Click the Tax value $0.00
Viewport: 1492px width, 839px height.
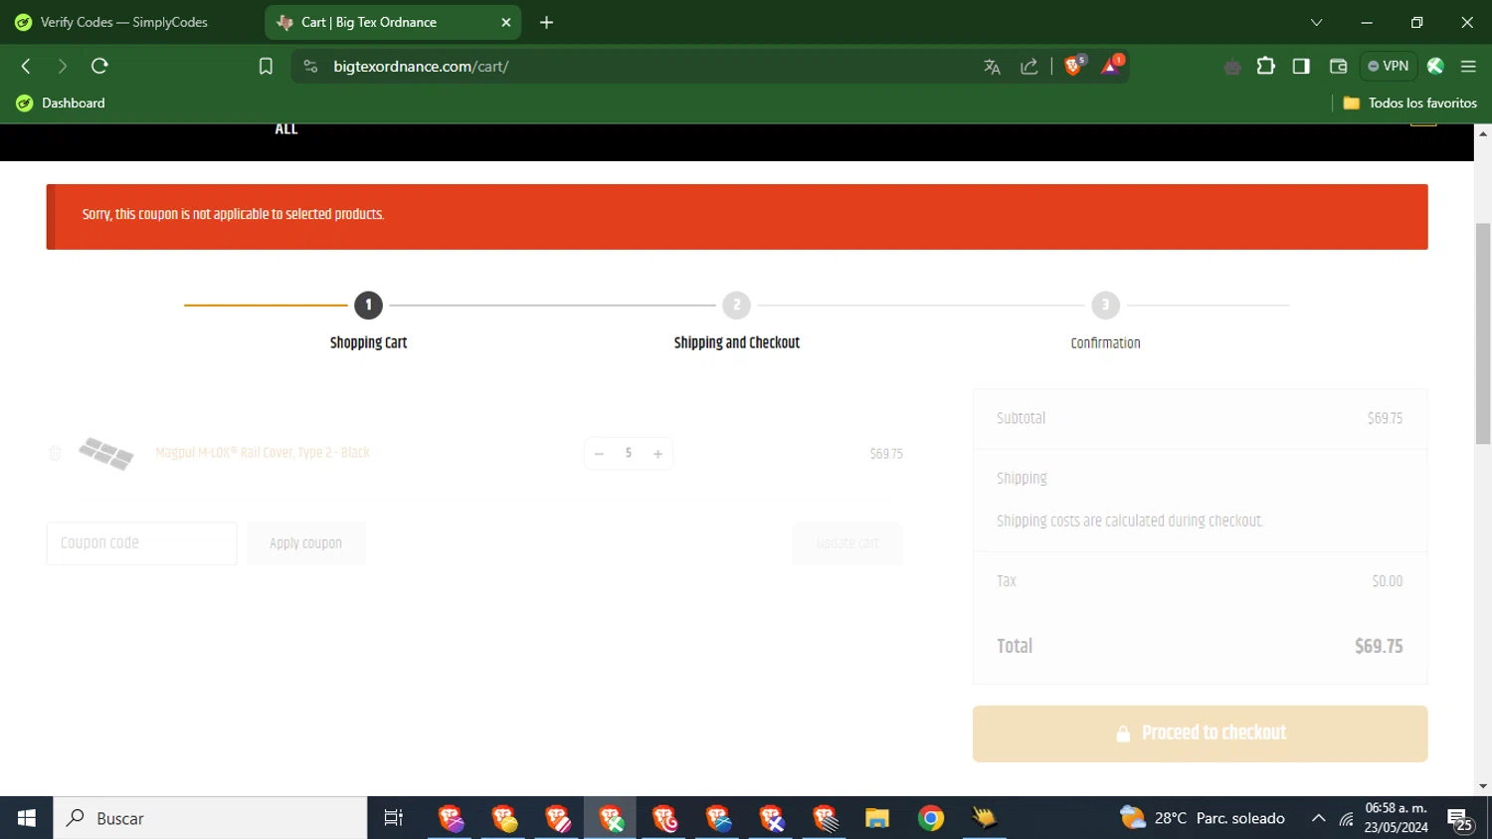click(x=1388, y=581)
